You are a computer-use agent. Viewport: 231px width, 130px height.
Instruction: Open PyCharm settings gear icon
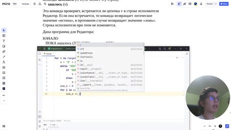[x=170, y=49]
